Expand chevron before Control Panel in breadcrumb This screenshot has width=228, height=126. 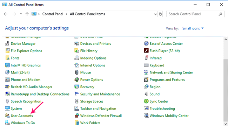click(39, 14)
